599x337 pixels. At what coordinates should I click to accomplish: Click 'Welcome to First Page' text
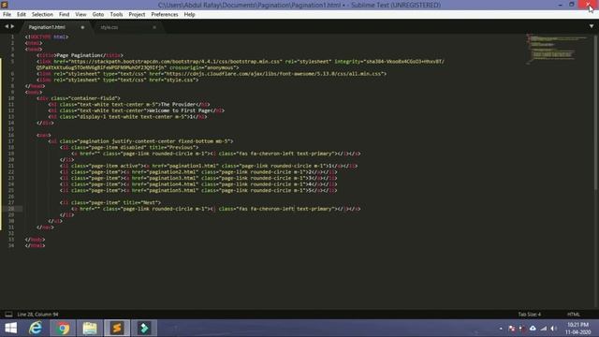coord(179,110)
